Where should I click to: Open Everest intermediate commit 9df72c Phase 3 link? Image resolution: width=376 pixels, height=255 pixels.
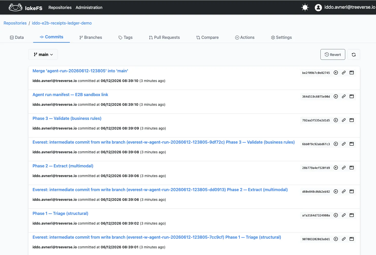pos(163,142)
